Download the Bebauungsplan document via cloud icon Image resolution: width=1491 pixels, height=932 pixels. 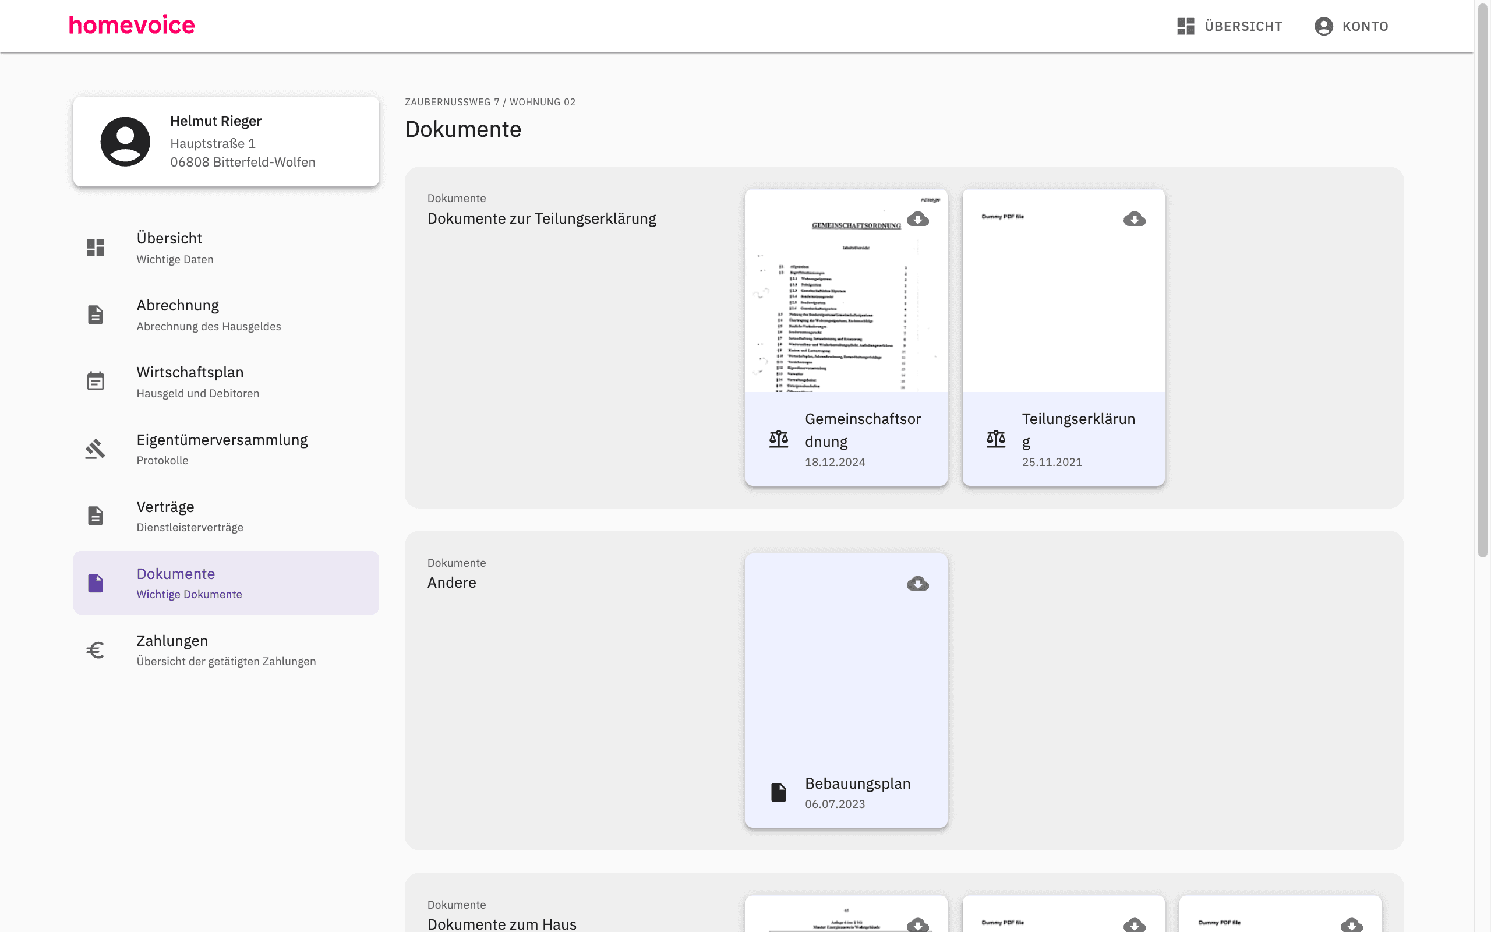click(x=917, y=583)
